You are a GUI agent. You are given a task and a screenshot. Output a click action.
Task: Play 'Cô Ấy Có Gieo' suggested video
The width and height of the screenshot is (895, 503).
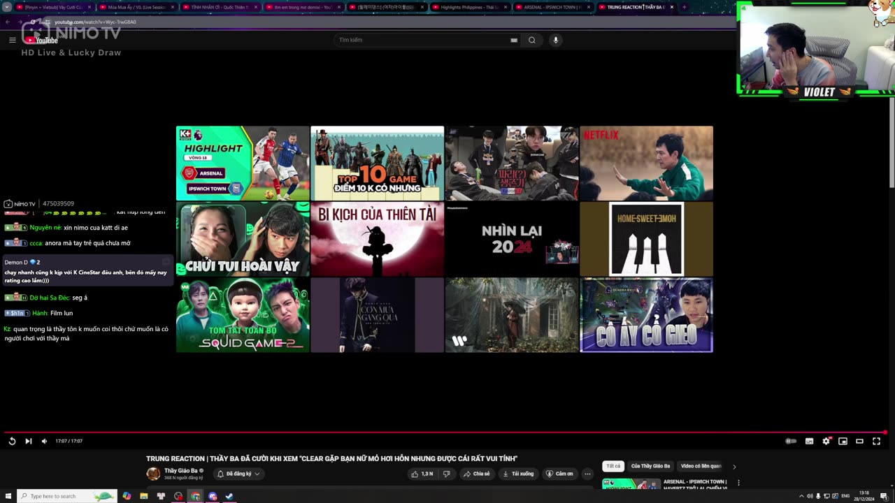tap(647, 315)
